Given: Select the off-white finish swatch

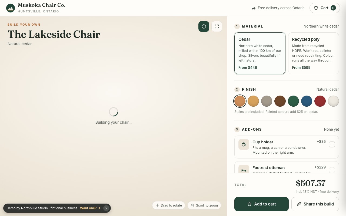Looking at the screenshot, I should tap(334, 101).
